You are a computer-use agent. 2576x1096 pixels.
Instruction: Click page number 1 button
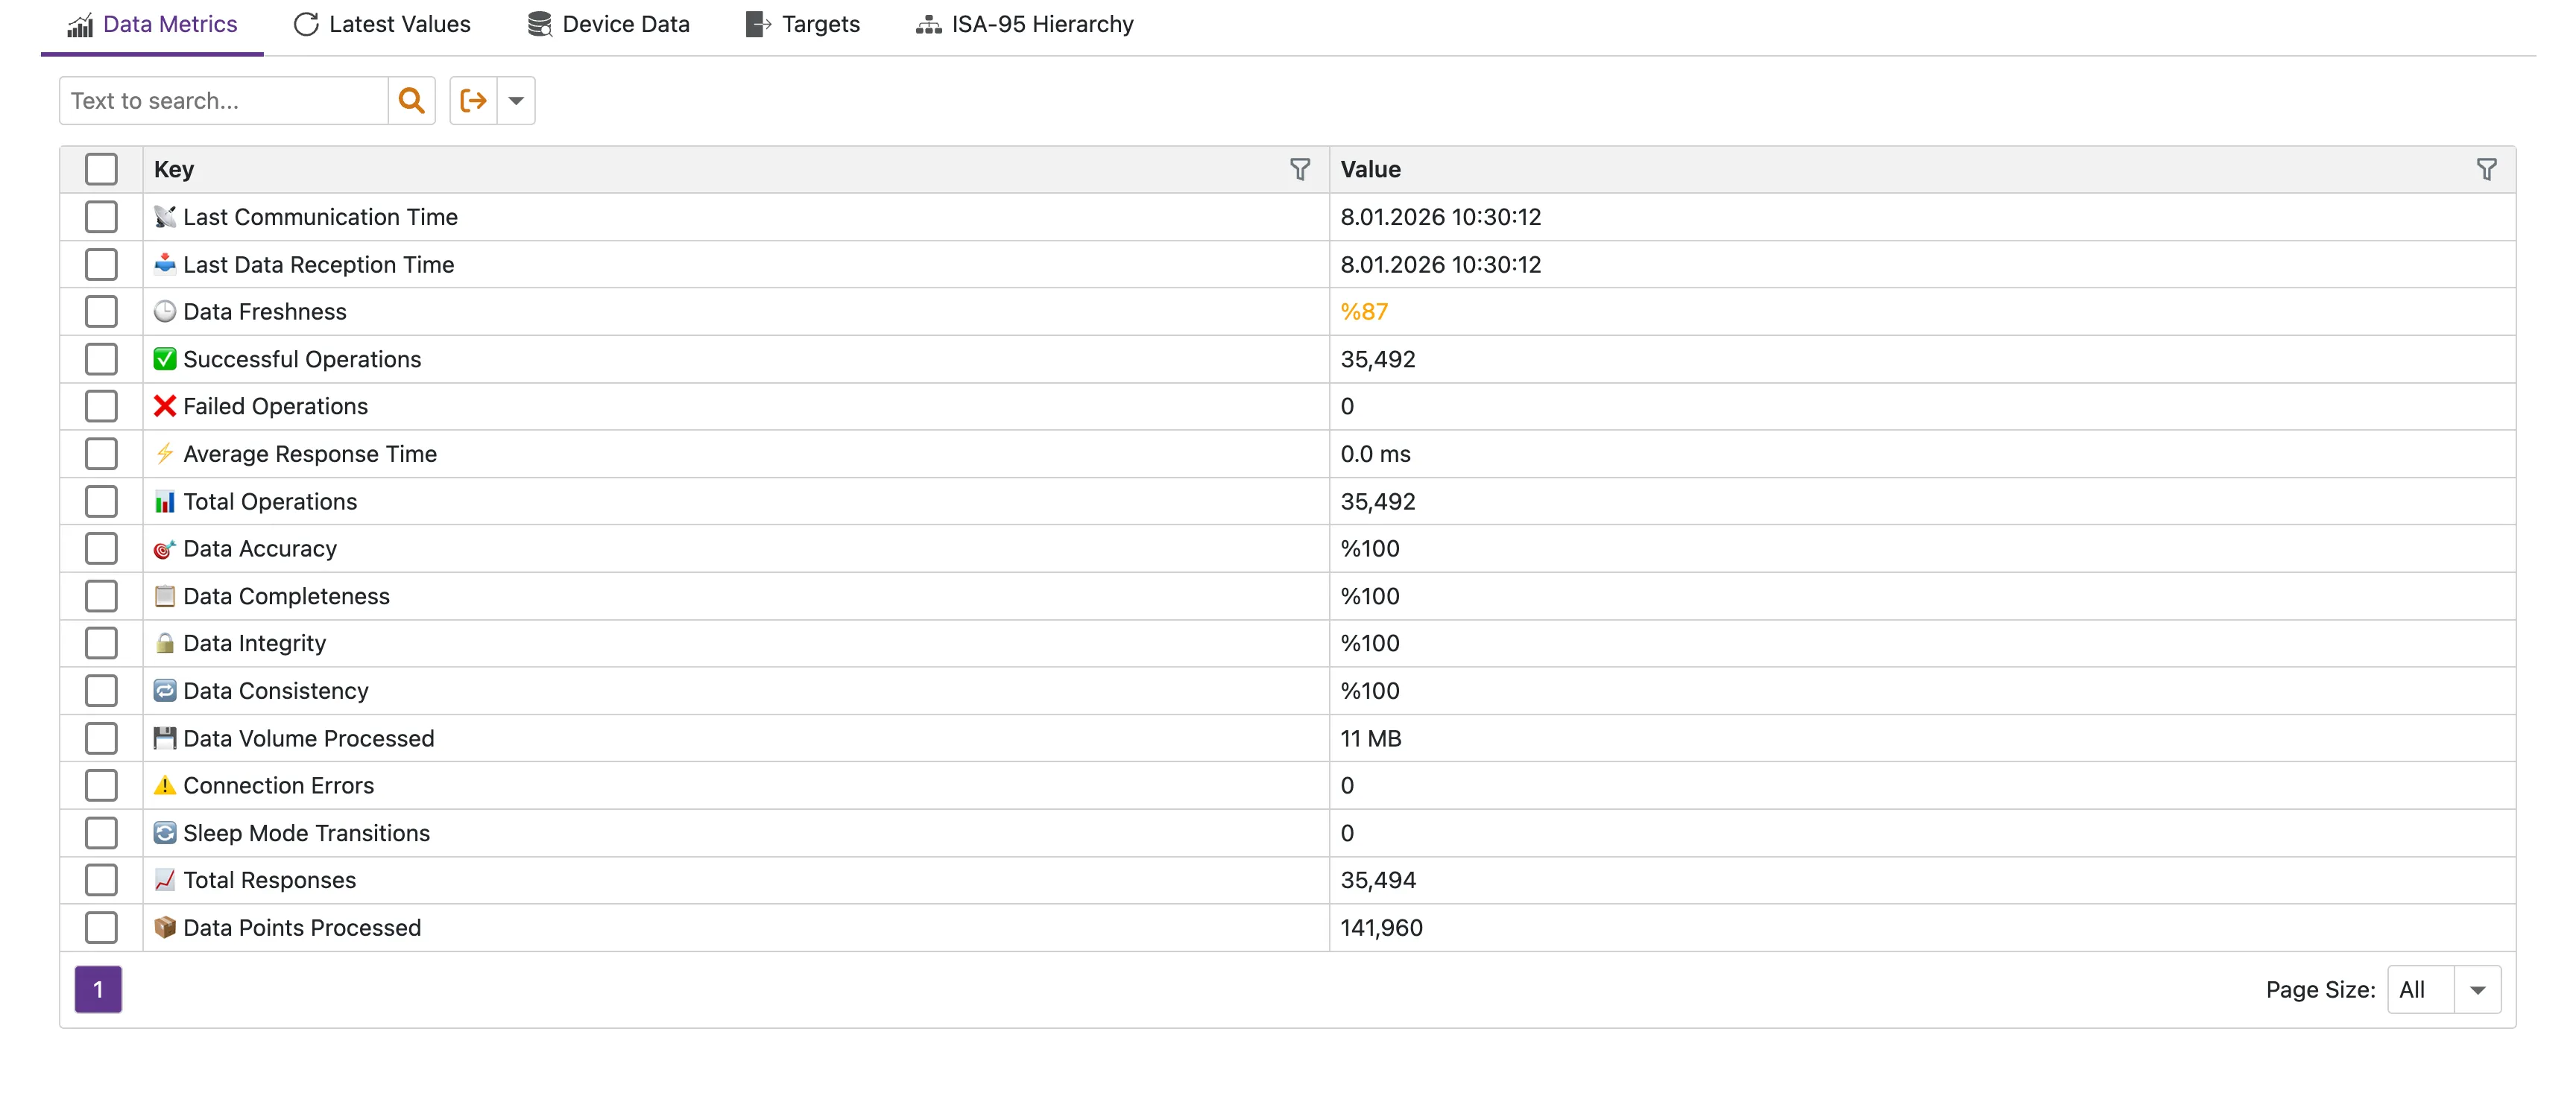click(98, 989)
